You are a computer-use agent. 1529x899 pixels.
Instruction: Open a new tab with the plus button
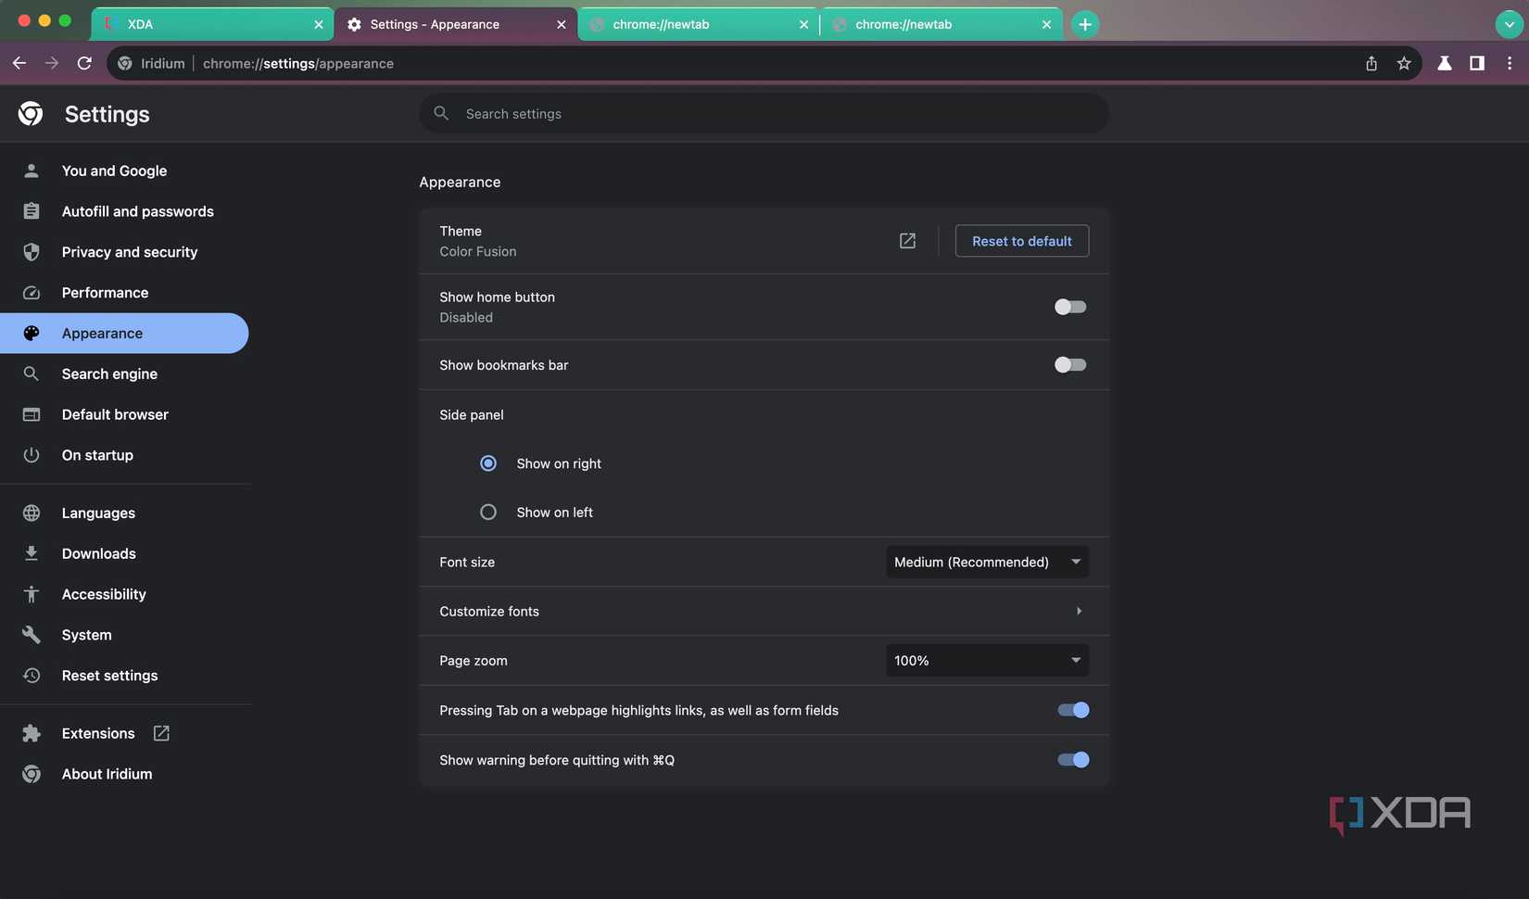pyautogui.click(x=1085, y=24)
